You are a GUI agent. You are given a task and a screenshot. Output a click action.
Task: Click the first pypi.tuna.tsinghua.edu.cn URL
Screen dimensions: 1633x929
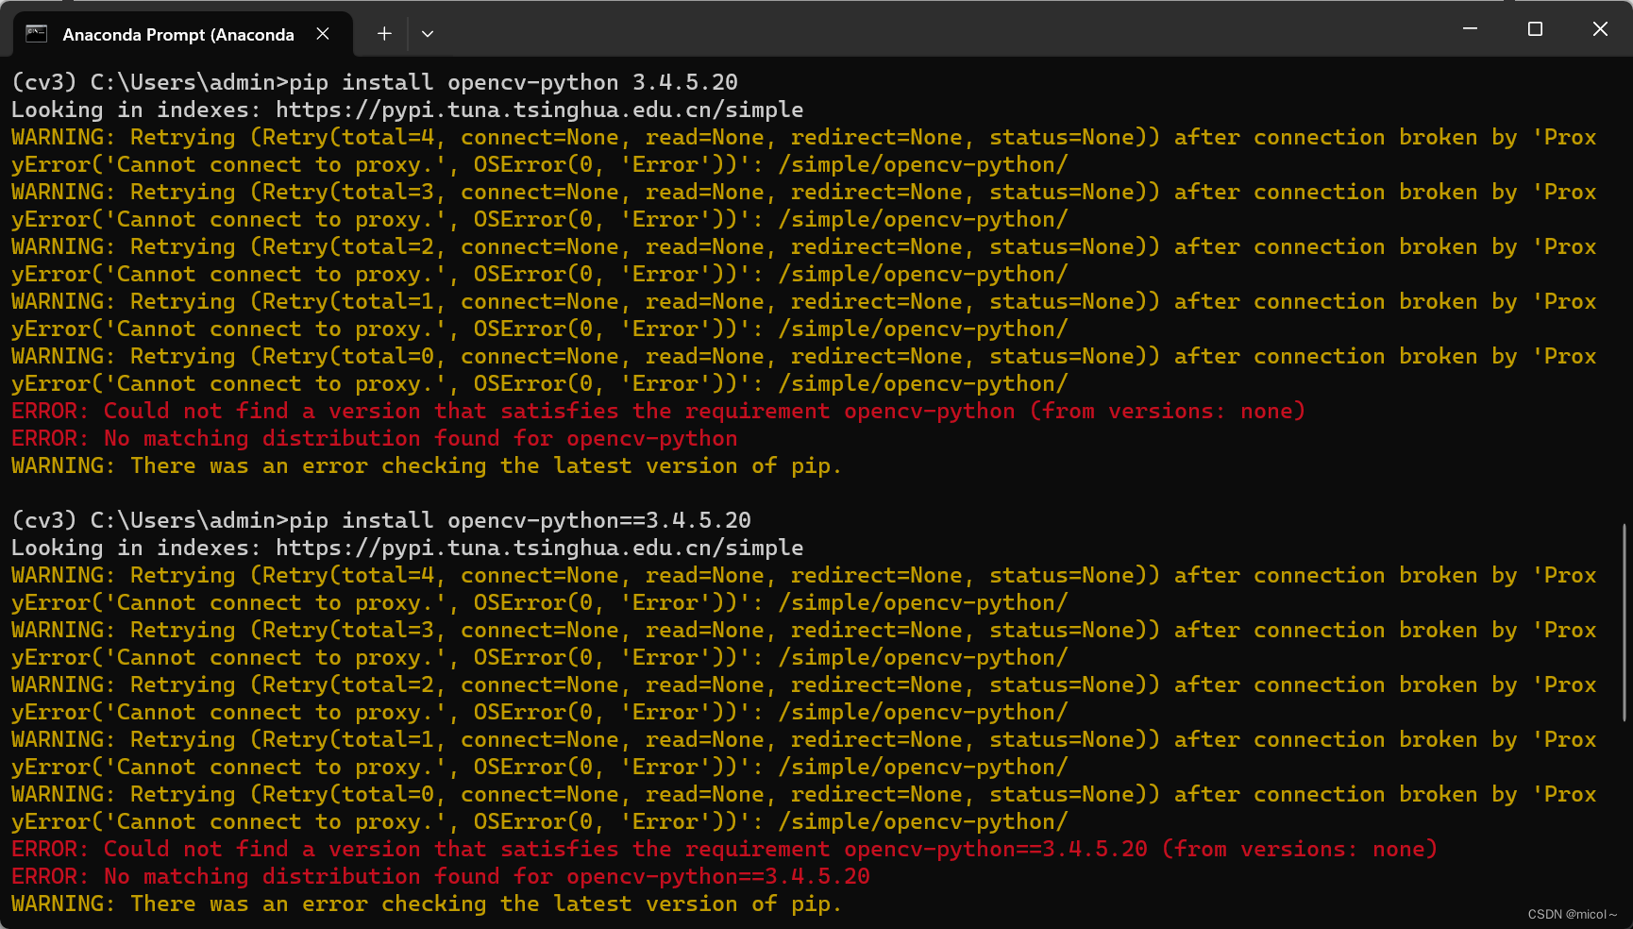[x=538, y=110]
